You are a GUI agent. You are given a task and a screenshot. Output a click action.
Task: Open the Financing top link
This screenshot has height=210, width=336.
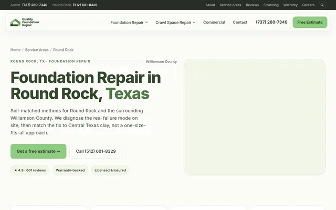tap(271, 5)
